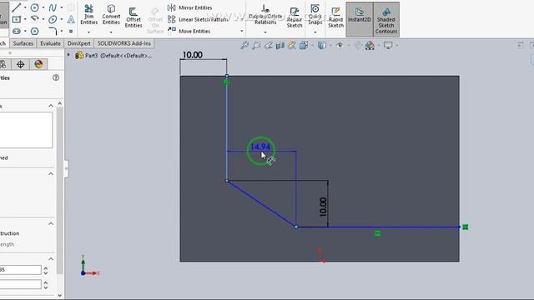Open the Display Style icon
The height and width of the screenshot is (300, 534).
[x=322, y=45]
